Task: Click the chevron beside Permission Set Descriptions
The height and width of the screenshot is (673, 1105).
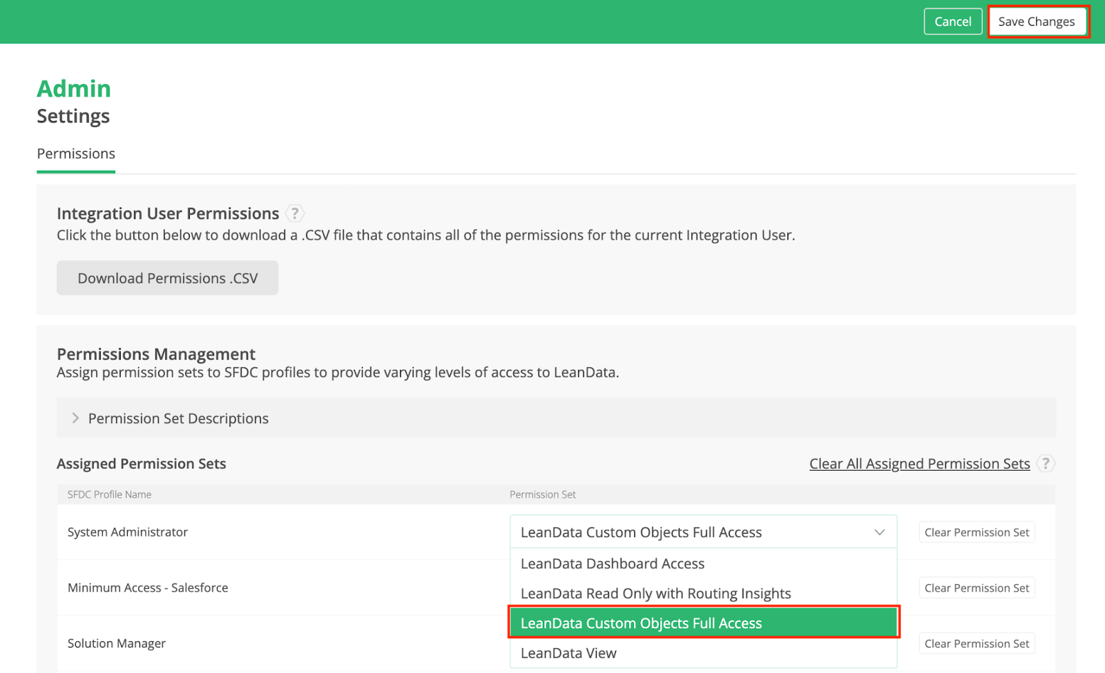Action: [75, 418]
